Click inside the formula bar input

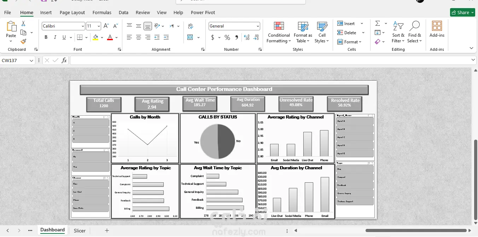[270, 60]
